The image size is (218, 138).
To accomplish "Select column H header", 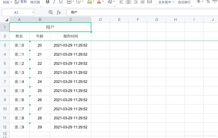I will click(175, 19).
